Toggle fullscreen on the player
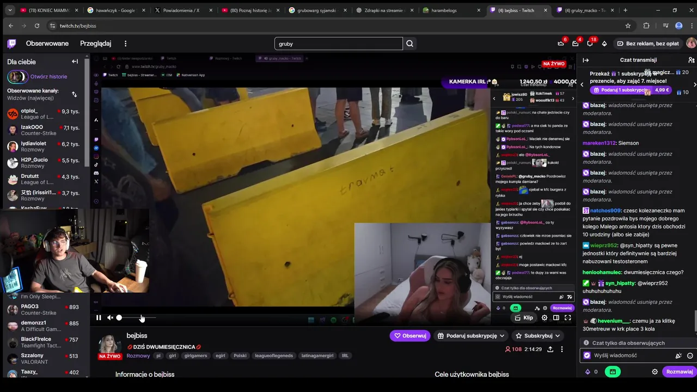The height and width of the screenshot is (392, 697). (x=567, y=317)
